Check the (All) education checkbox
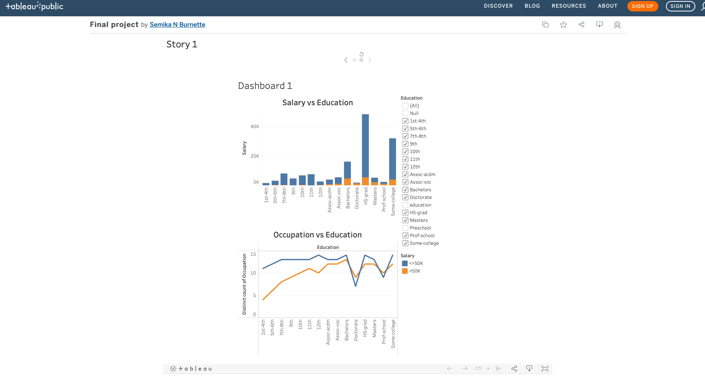This screenshot has width=705, height=377. [405, 105]
